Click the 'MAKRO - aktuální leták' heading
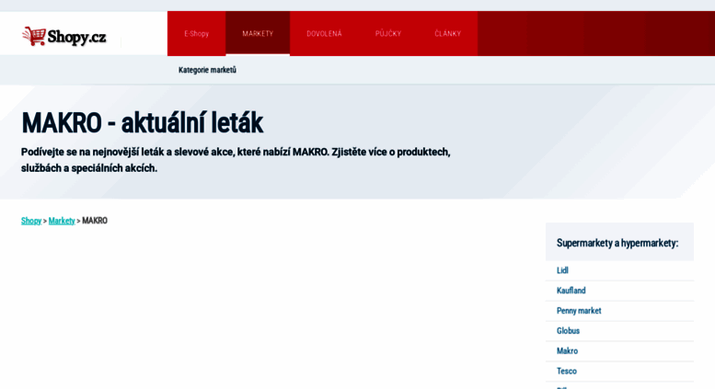The height and width of the screenshot is (389, 715). pyautogui.click(x=143, y=123)
